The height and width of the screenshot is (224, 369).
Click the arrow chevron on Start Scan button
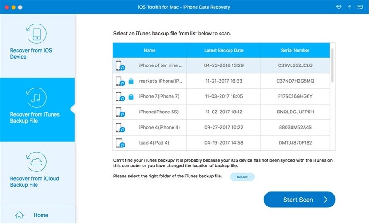click(x=326, y=200)
